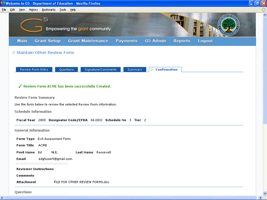Open Reports navigation item
Image resolution: width=267 pixels, height=200 pixels.
[x=182, y=41]
